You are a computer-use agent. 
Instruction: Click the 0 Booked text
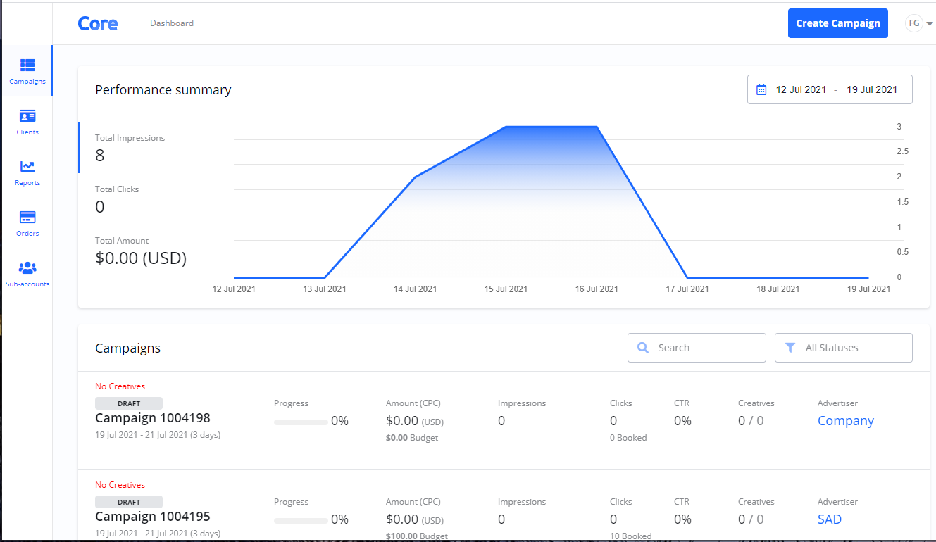628,438
